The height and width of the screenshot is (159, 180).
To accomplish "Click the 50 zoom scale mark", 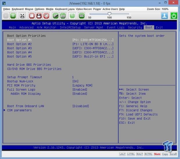I will coord(90,18).
